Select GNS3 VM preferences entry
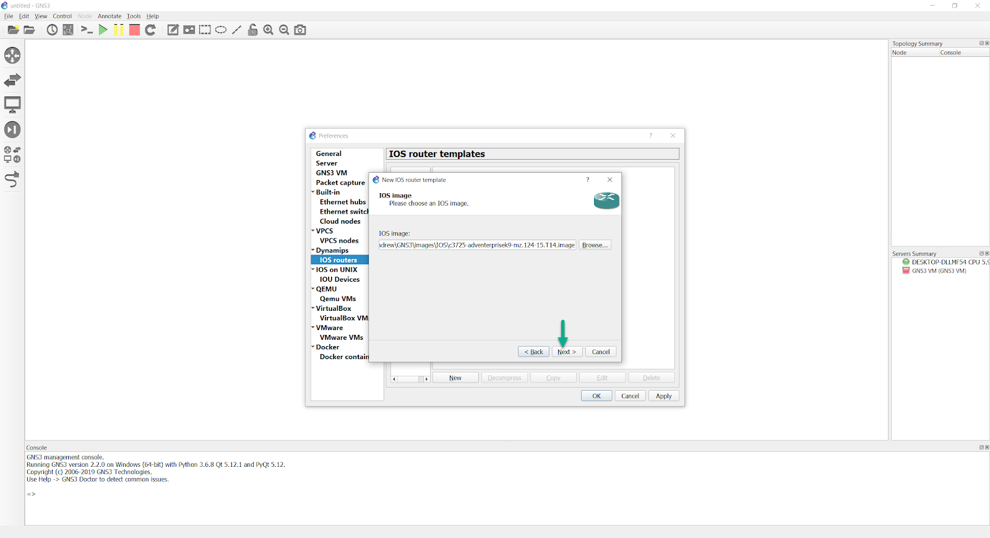Screen dimensions: 990x538 click(x=332, y=173)
